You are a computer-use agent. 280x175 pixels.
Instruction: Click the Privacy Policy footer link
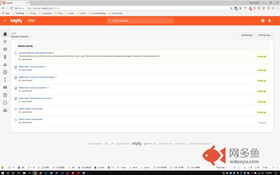click(x=180, y=144)
